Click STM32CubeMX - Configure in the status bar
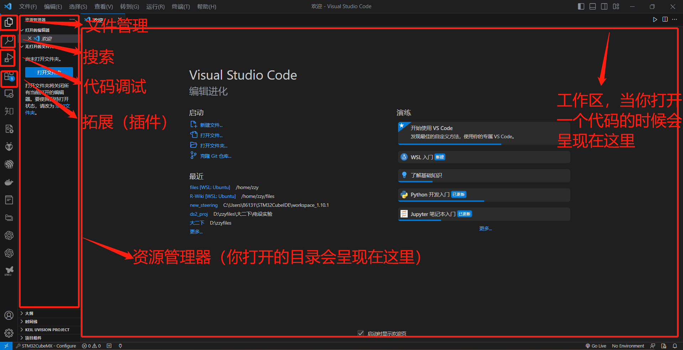Image resolution: width=683 pixels, height=350 pixels. (x=46, y=346)
